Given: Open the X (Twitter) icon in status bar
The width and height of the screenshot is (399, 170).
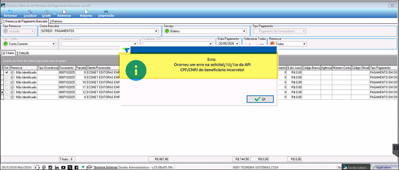Looking at the screenshot, I should click(x=70, y=167).
